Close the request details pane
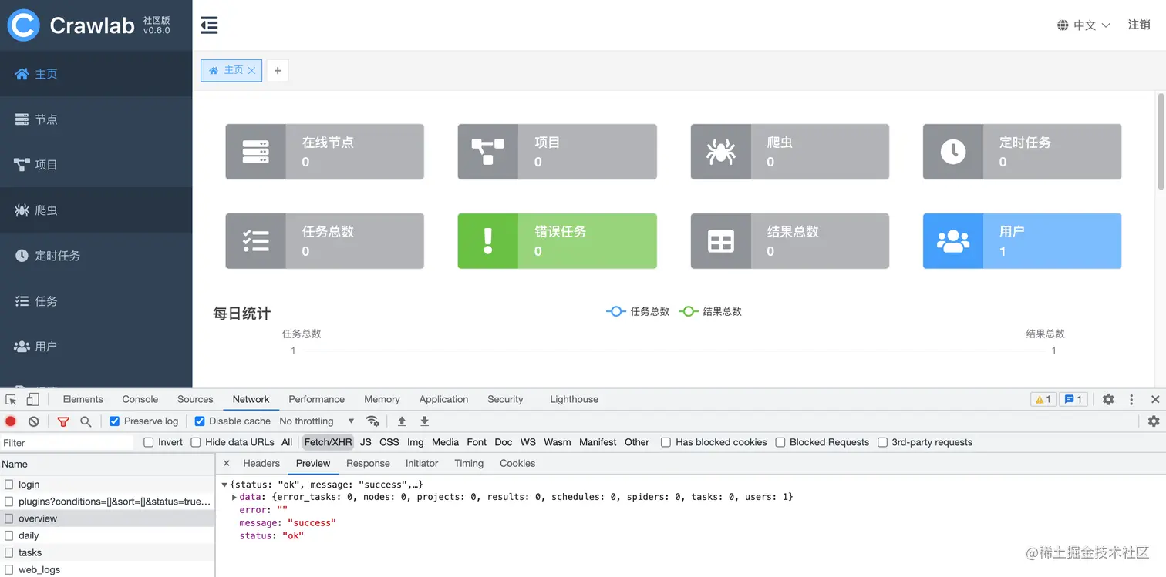Viewport: 1166px width, 577px height. click(226, 463)
